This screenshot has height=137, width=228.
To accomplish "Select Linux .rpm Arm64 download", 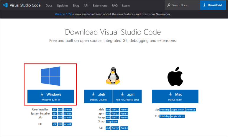I will click(124, 114).
